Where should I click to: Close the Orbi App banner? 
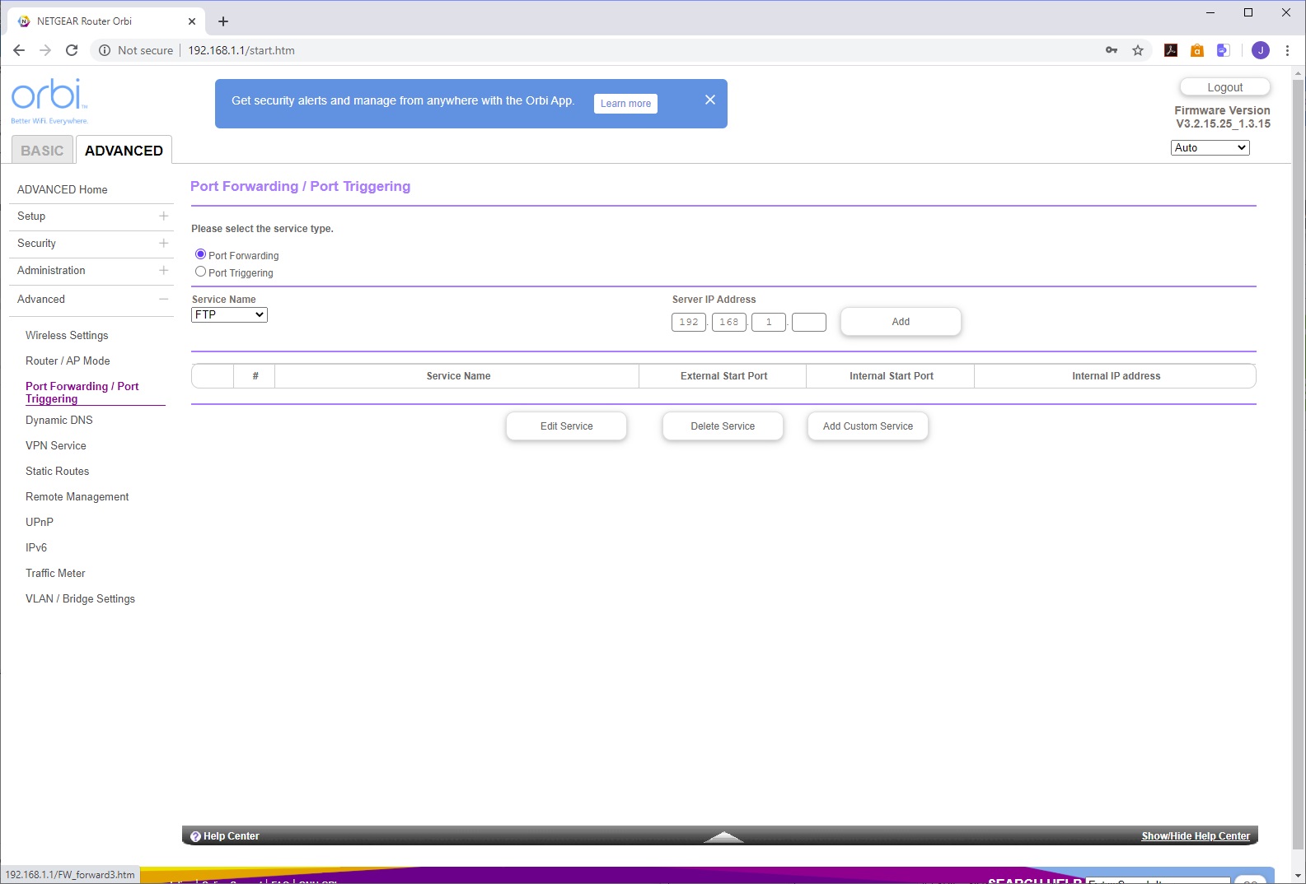tap(709, 100)
